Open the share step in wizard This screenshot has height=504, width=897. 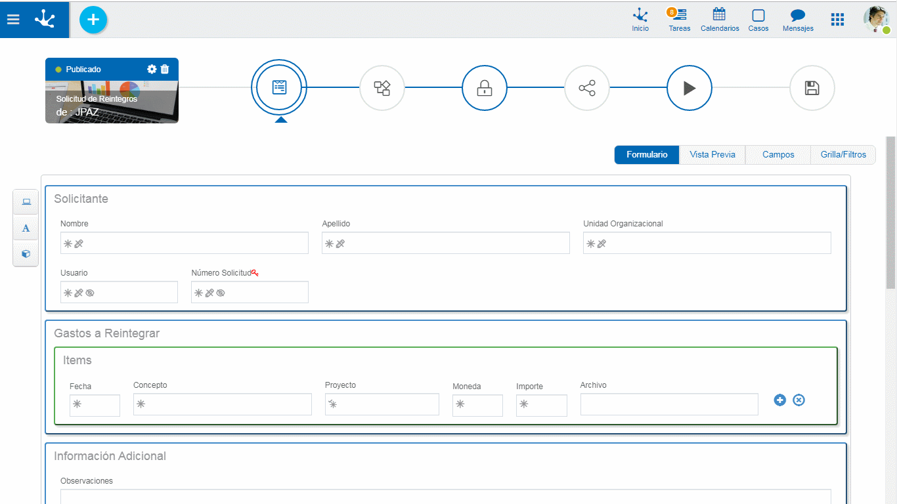coord(587,88)
